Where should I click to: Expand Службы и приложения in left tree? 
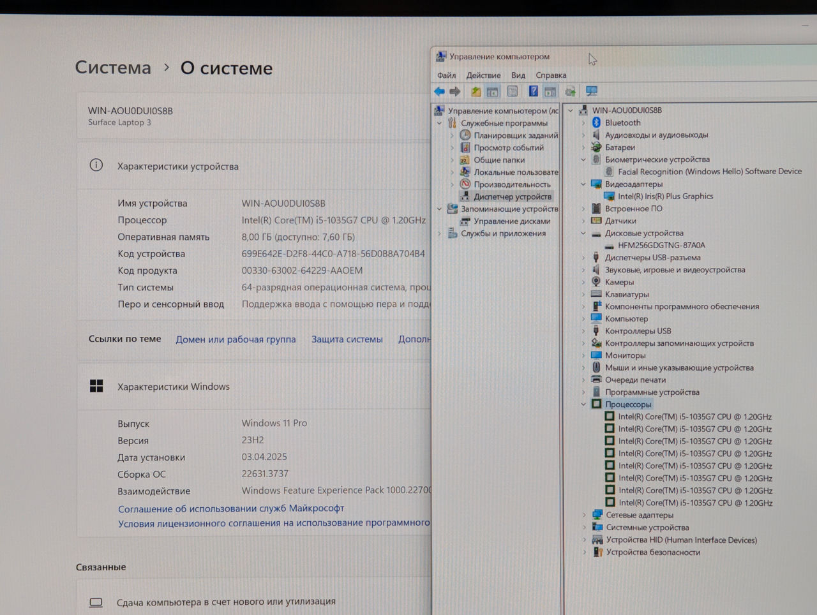[x=439, y=233]
